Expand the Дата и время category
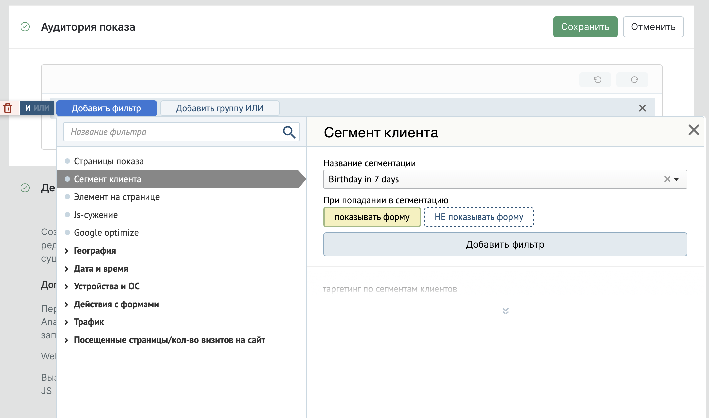The width and height of the screenshot is (709, 418). tap(101, 269)
